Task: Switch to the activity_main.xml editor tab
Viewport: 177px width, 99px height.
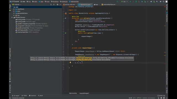Action: tap(70, 5)
